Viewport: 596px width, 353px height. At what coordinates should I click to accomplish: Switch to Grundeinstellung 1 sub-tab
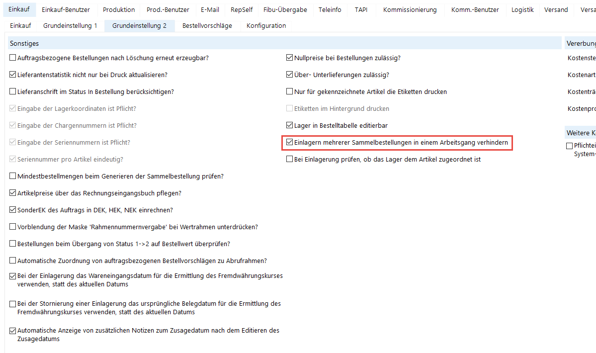pos(70,25)
